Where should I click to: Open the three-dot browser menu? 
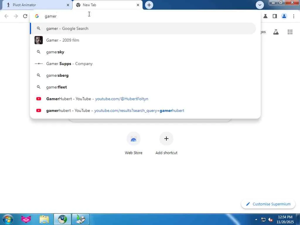coord(294,16)
